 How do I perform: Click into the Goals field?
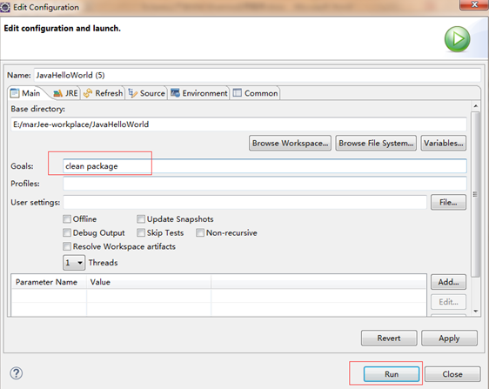[x=265, y=166]
